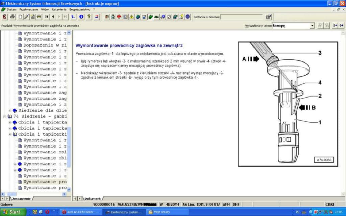Switch to the Zestawienie tab
Viewport: 346px width, 216px height.
coord(21,198)
